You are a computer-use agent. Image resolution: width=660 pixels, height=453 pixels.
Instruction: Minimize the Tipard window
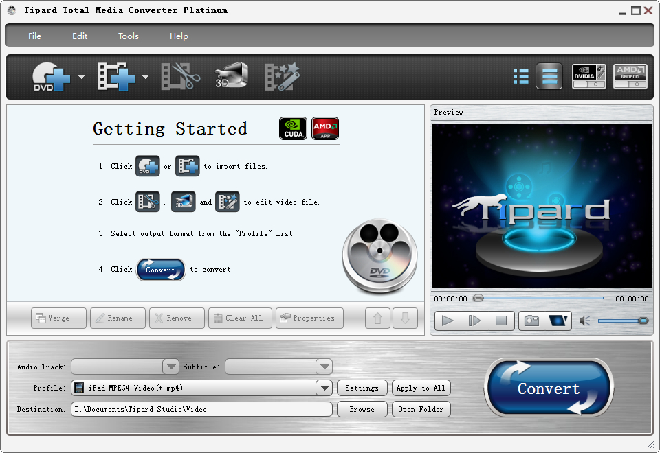point(622,12)
